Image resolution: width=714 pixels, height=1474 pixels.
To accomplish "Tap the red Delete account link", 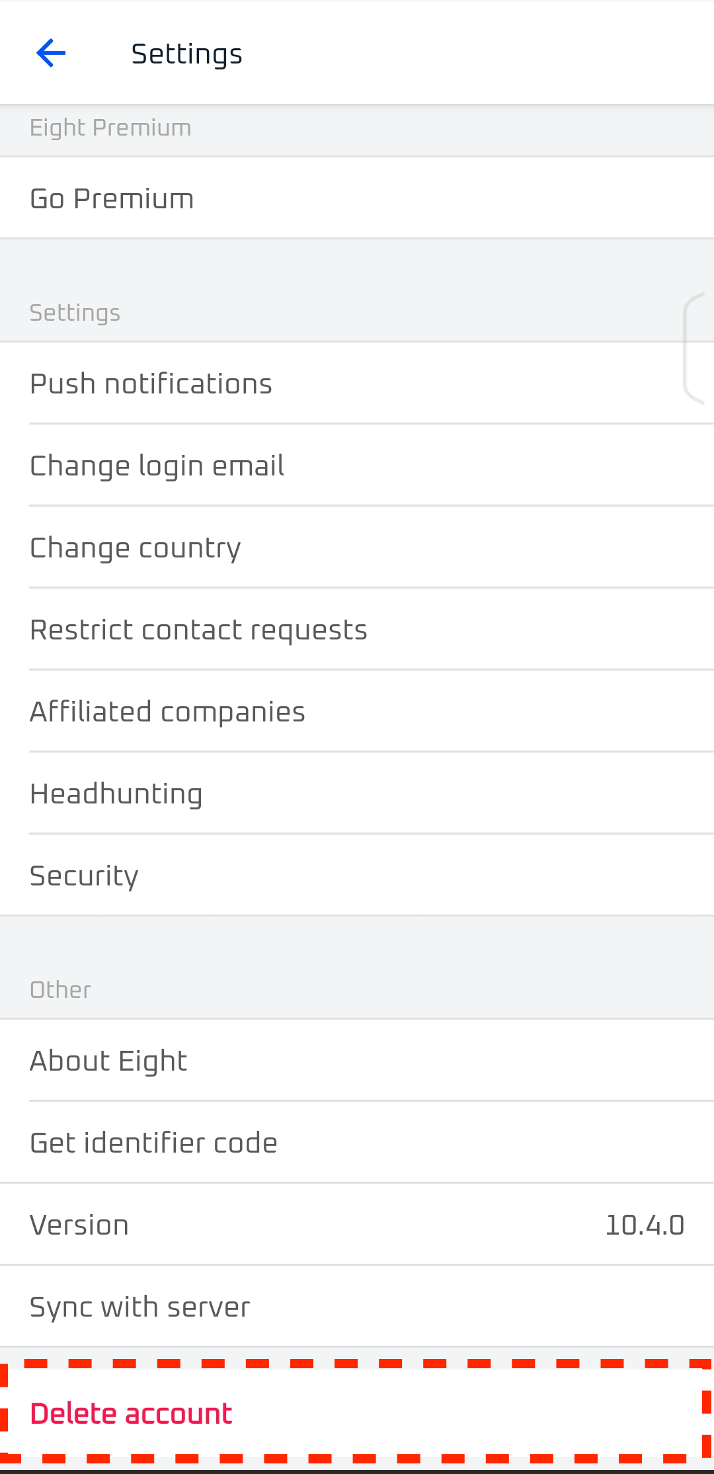I will (x=131, y=1414).
